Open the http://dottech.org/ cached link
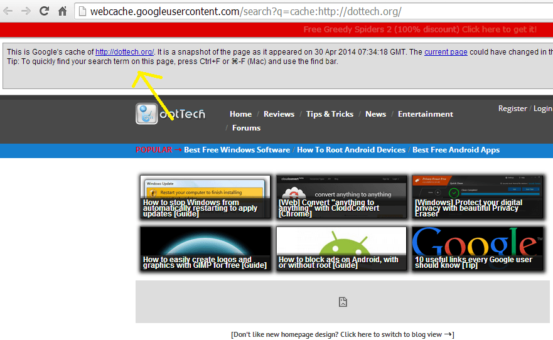The width and height of the screenshot is (553, 340). [124, 52]
